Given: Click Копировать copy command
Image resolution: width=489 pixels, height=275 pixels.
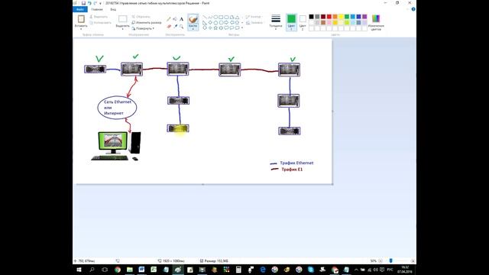Looking at the screenshot, I should 100,22.
